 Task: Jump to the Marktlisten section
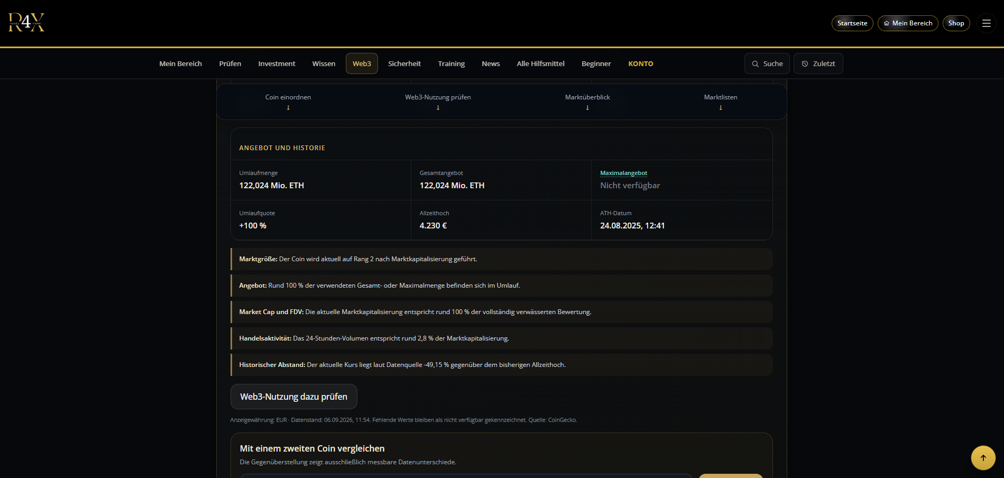721,97
